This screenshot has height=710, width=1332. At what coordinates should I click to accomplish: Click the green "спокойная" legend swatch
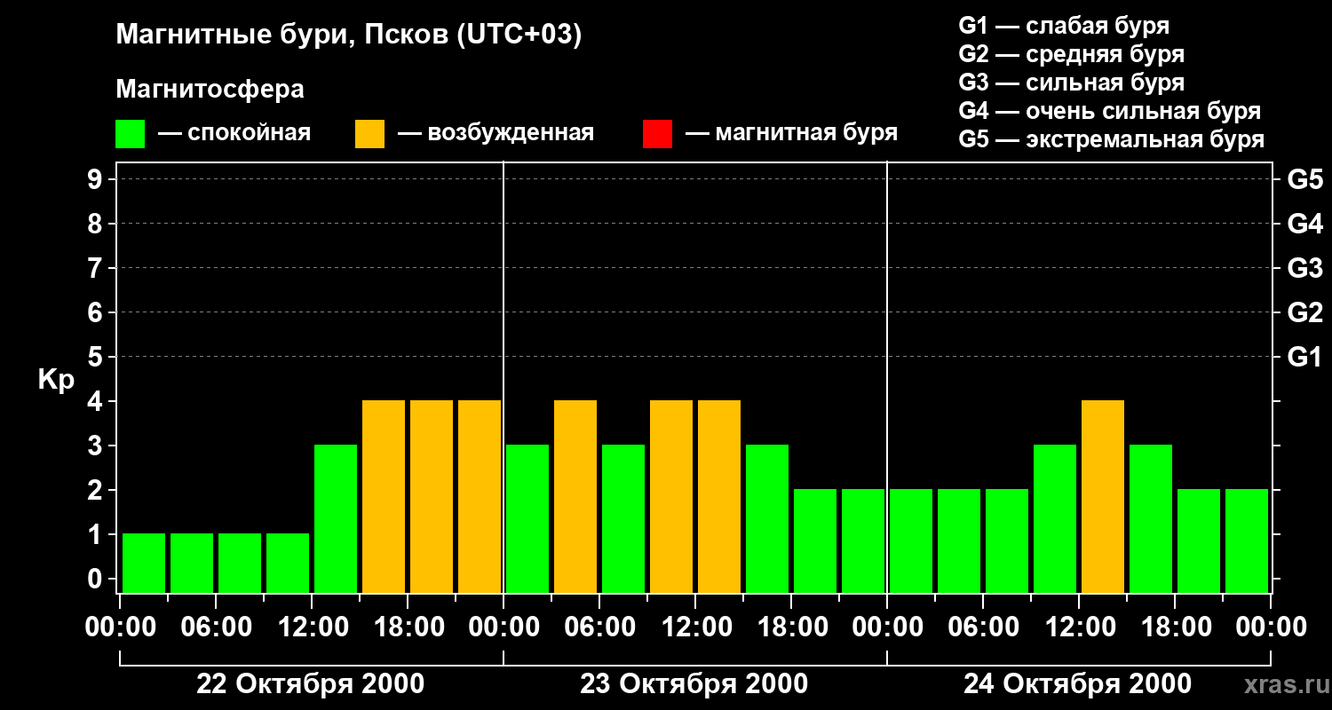130,134
